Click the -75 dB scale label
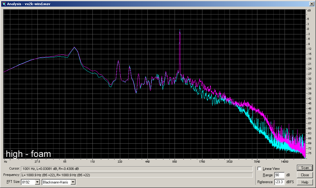This screenshot has width=316, height=188. point(309,153)
